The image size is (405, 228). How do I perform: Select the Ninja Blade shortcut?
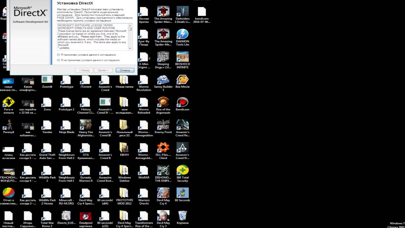tap(66, 127)
